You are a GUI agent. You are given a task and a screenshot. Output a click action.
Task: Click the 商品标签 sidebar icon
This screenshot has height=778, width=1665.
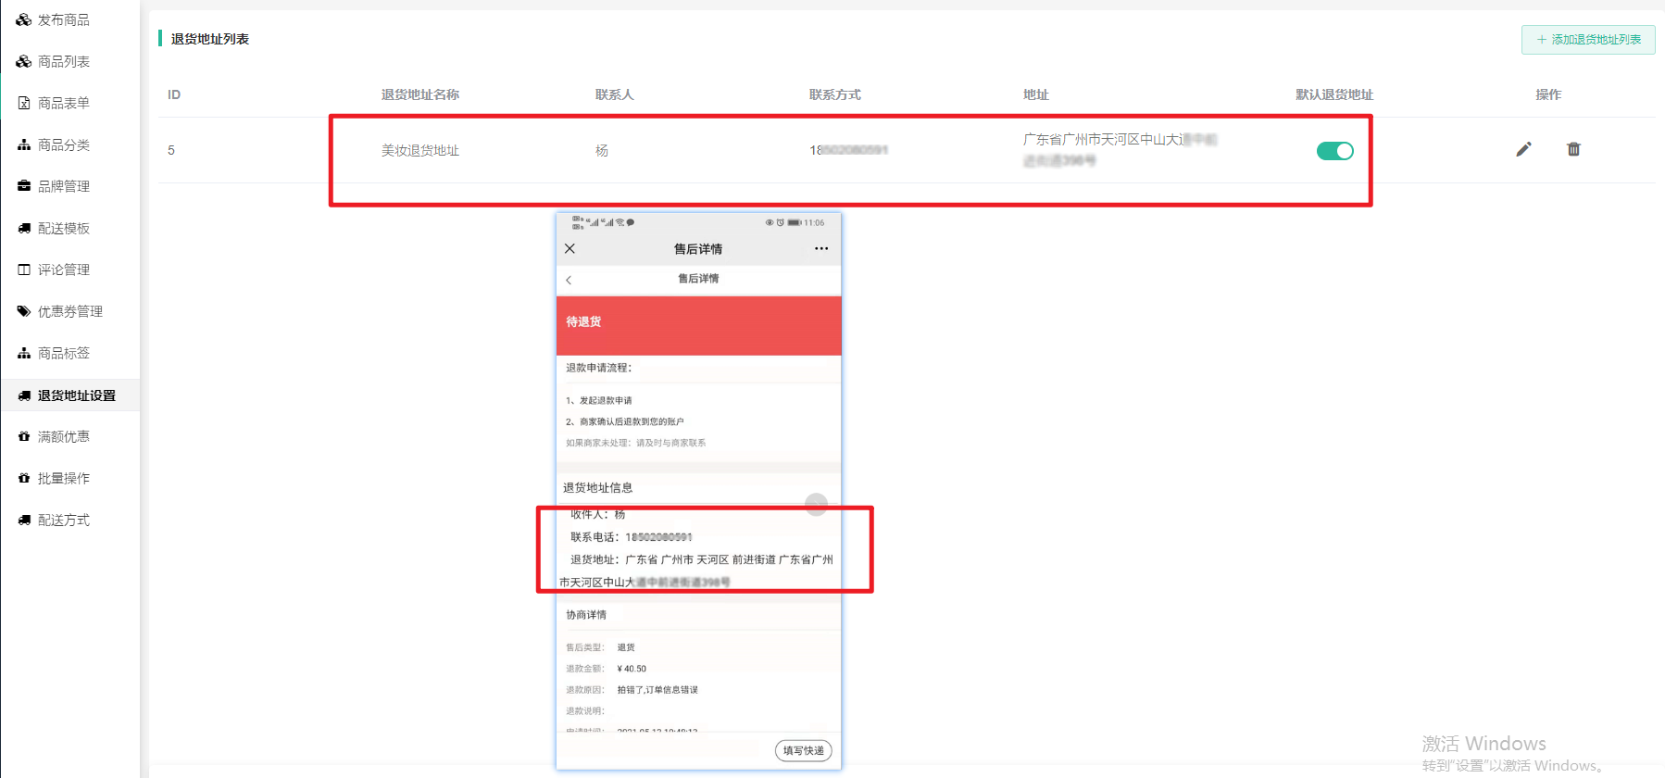pos(24,353)
